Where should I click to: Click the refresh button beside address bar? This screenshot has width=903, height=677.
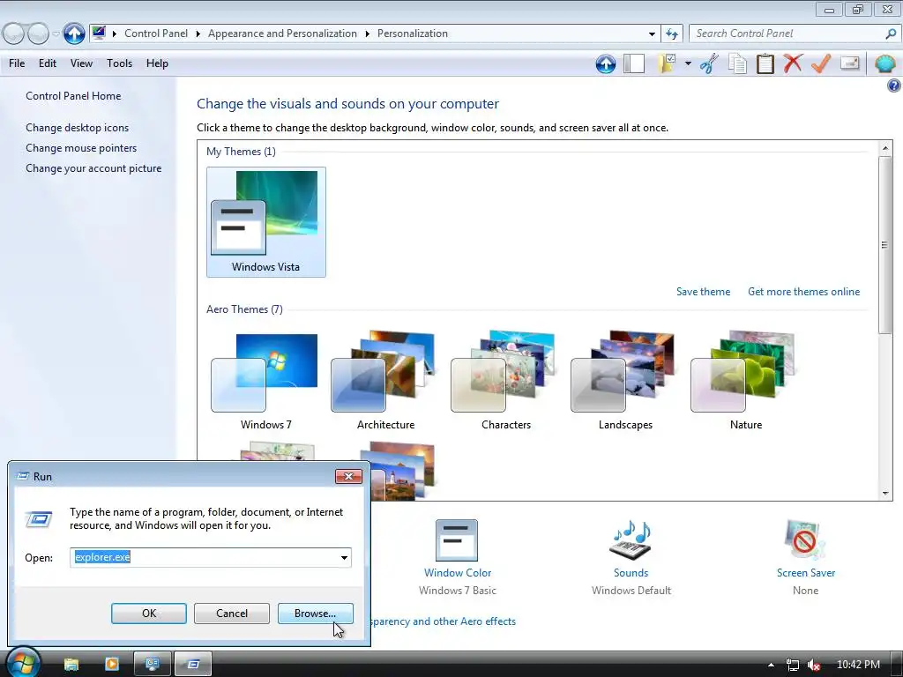tap(672, 34)
